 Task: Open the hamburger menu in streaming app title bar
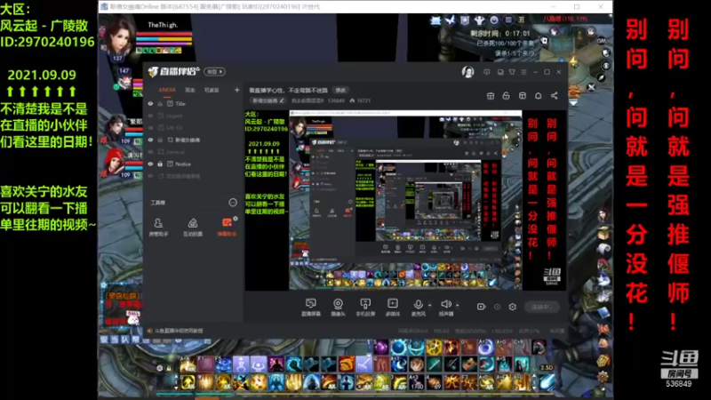tap(523, 72)
